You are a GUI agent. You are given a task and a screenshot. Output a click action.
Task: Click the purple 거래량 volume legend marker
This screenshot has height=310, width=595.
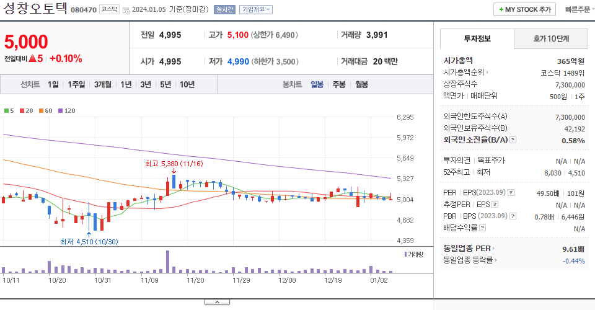[x=405, y=254]
